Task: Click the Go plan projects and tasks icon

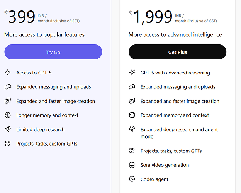Action: tap(8, 144)
